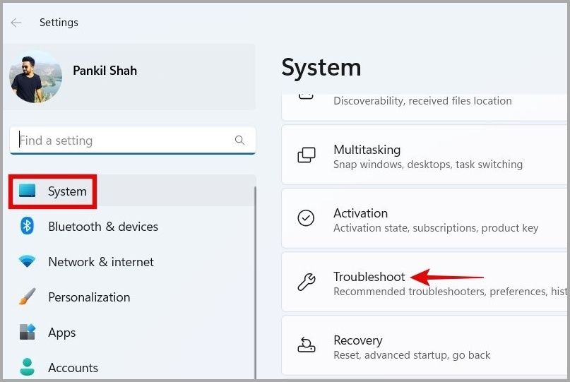Open the Troubleshoot settings page
Screen dimensions: 570x382
(x=424, y=282)
